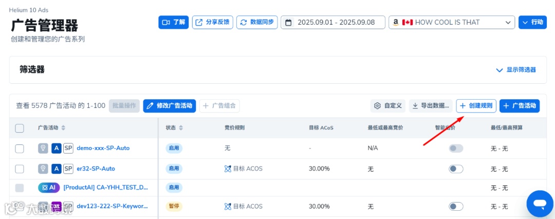Click the calendar icon in date field
This screenshot has width=555, height=219.
[288, 22]
